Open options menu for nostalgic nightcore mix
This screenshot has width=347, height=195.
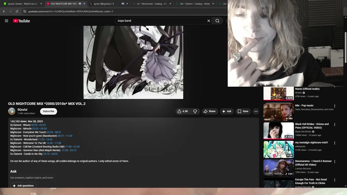click(x=335, y=143)
